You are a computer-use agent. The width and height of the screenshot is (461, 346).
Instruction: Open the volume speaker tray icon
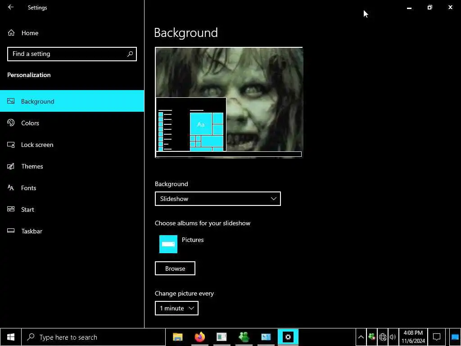coord(393,337)
